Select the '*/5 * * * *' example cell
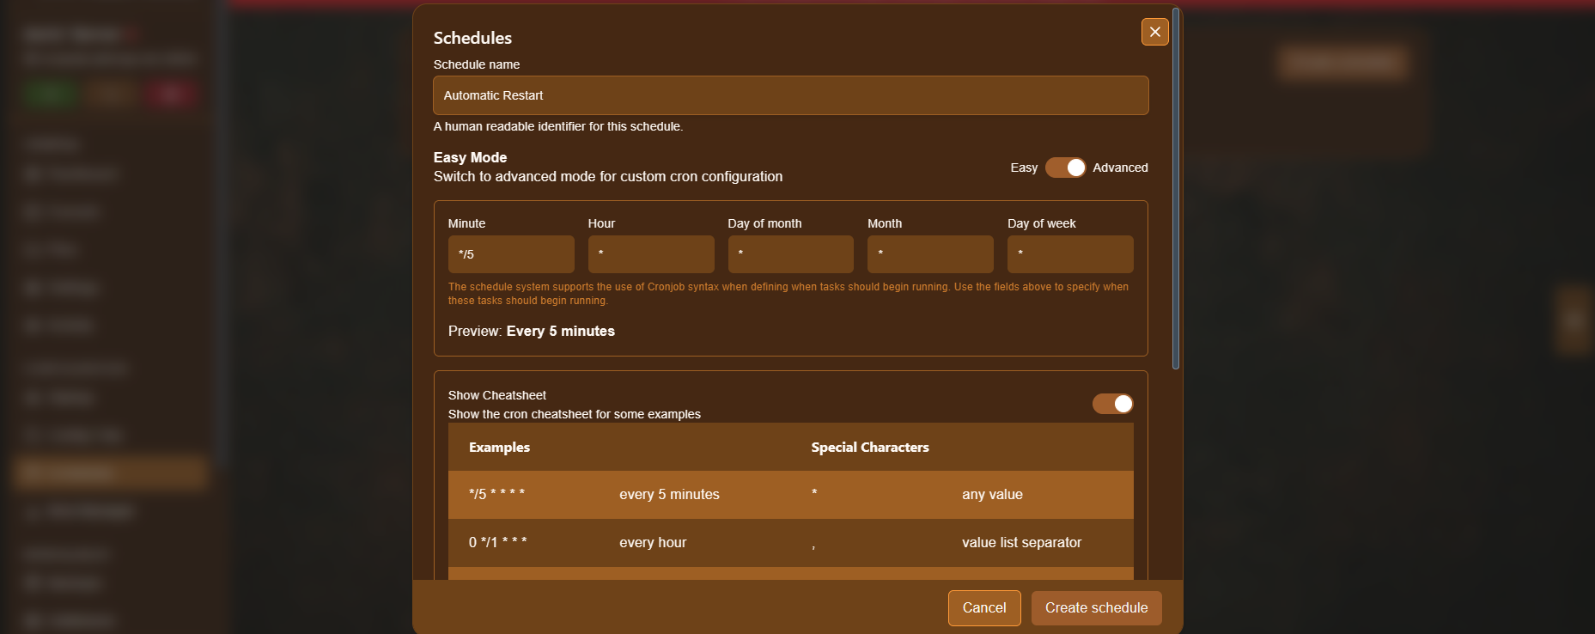This screenshot has height=634, width=1595. tap(496, 495)
